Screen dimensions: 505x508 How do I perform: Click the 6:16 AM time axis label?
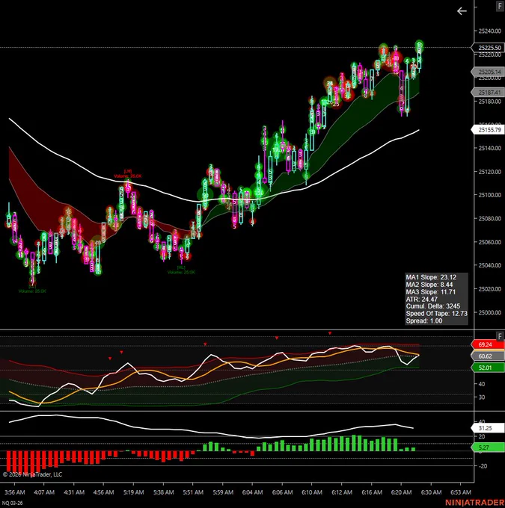(x=372, y=492)
